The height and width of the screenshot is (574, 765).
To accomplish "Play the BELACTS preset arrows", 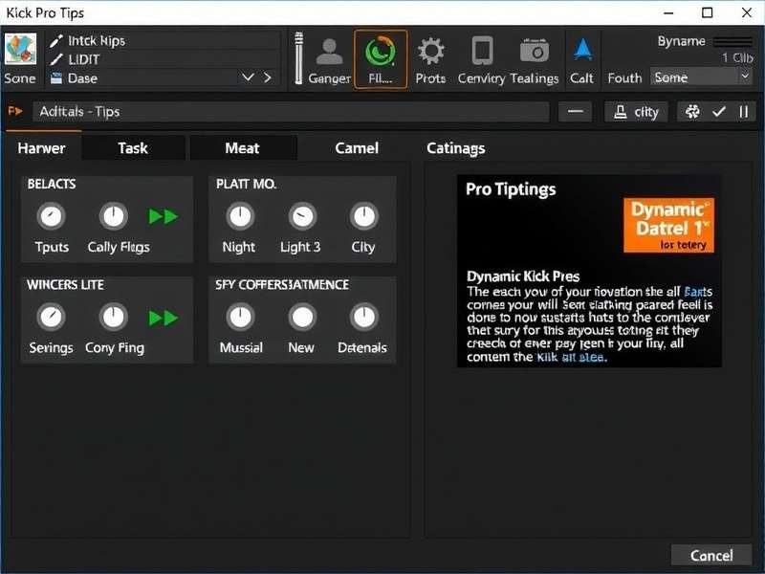I will (x=164, y=216).
